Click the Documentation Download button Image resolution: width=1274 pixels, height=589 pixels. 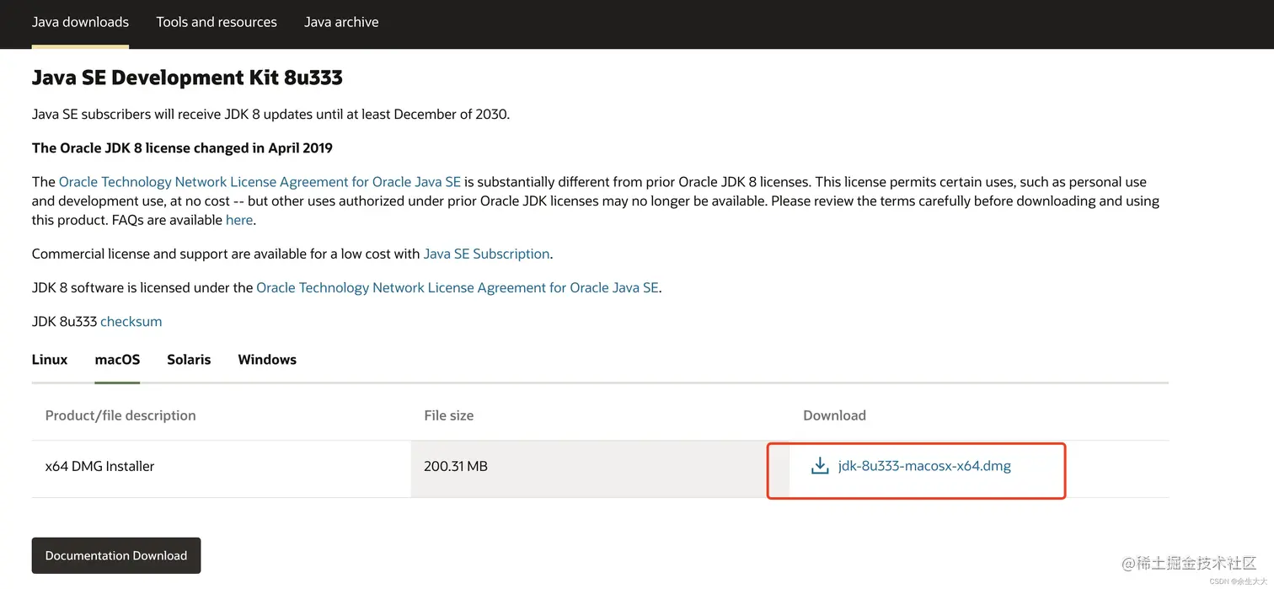tap(116, 555)
